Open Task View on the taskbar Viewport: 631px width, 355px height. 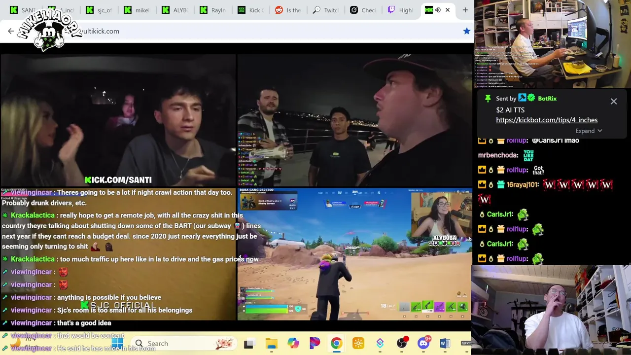coord(249,344)
